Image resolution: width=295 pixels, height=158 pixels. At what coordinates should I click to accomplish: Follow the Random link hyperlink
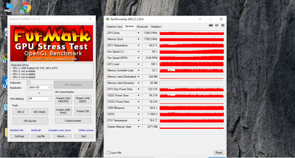tap(17, 130)
